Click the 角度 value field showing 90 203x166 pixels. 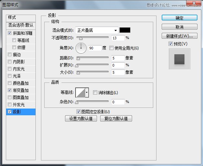point(95,48)
